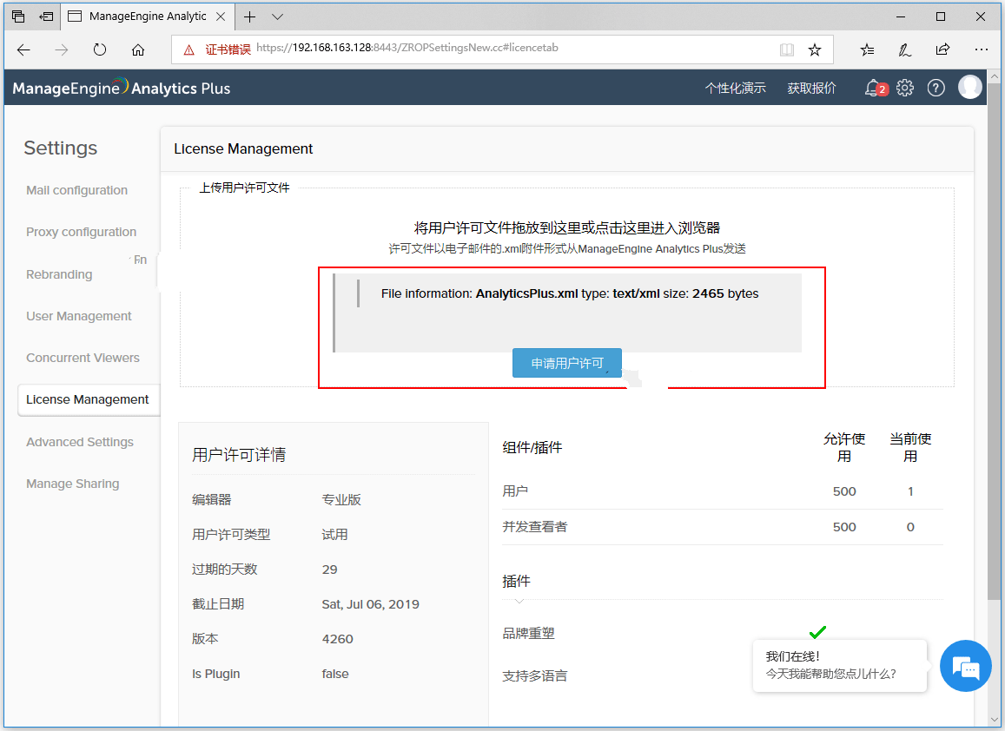
Task: Open the user profile avatar
Action: click(x=969, y=87)
